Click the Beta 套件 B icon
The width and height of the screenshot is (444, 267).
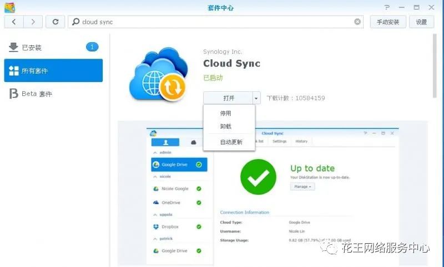coord(13,94)
